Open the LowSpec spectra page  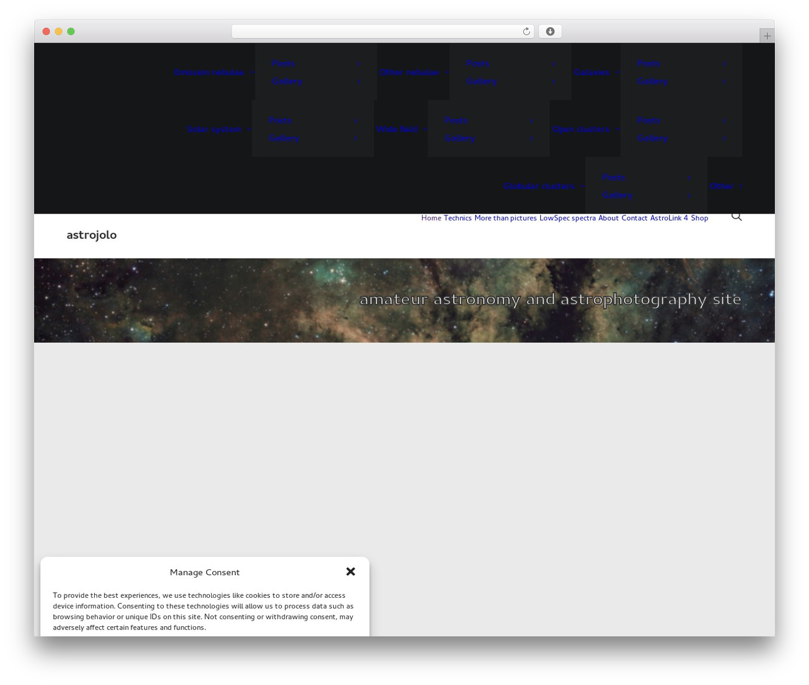[x=568, y=218]
